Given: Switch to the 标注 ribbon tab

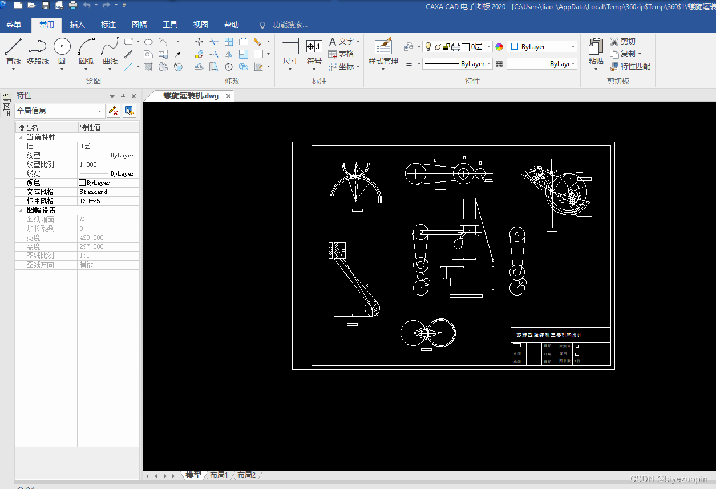Looking at the screenshot, I should (x=108, y=25).
